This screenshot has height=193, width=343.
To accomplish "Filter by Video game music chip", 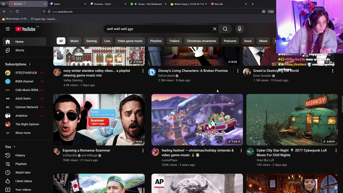I will click(x=130, y=41).
